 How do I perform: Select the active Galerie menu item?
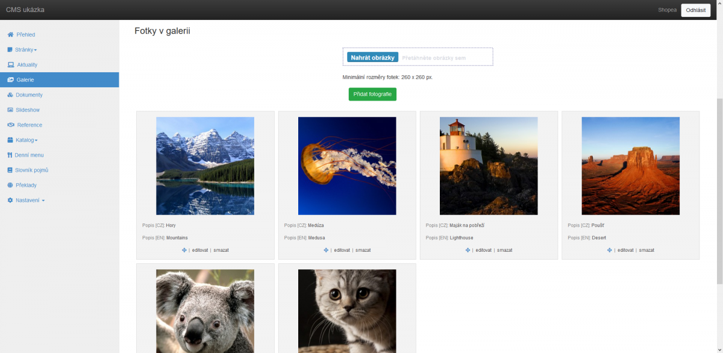coord(59,80)
